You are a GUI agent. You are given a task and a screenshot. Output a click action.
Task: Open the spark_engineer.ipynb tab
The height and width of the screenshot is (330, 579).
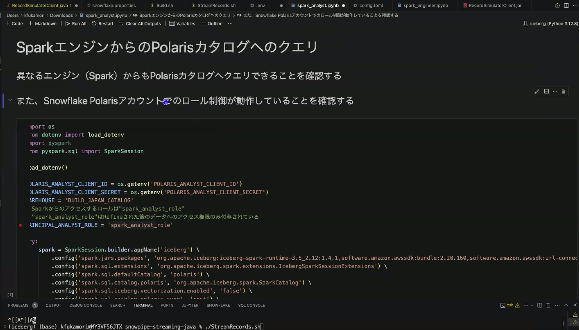[x=426, y=6]
